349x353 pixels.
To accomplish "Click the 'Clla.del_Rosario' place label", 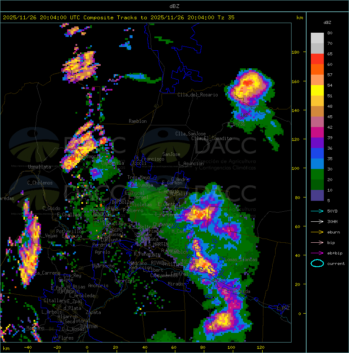I will (x=198, y=95).
